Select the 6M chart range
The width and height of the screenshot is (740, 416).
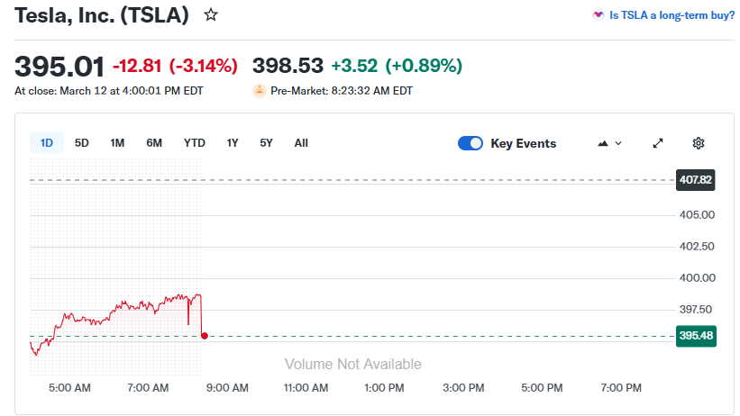click(x=154, y=142)
